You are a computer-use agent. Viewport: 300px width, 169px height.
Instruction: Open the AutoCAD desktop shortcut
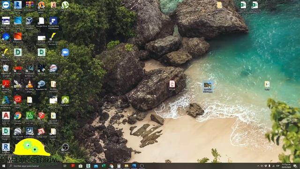tap(6, 115)
